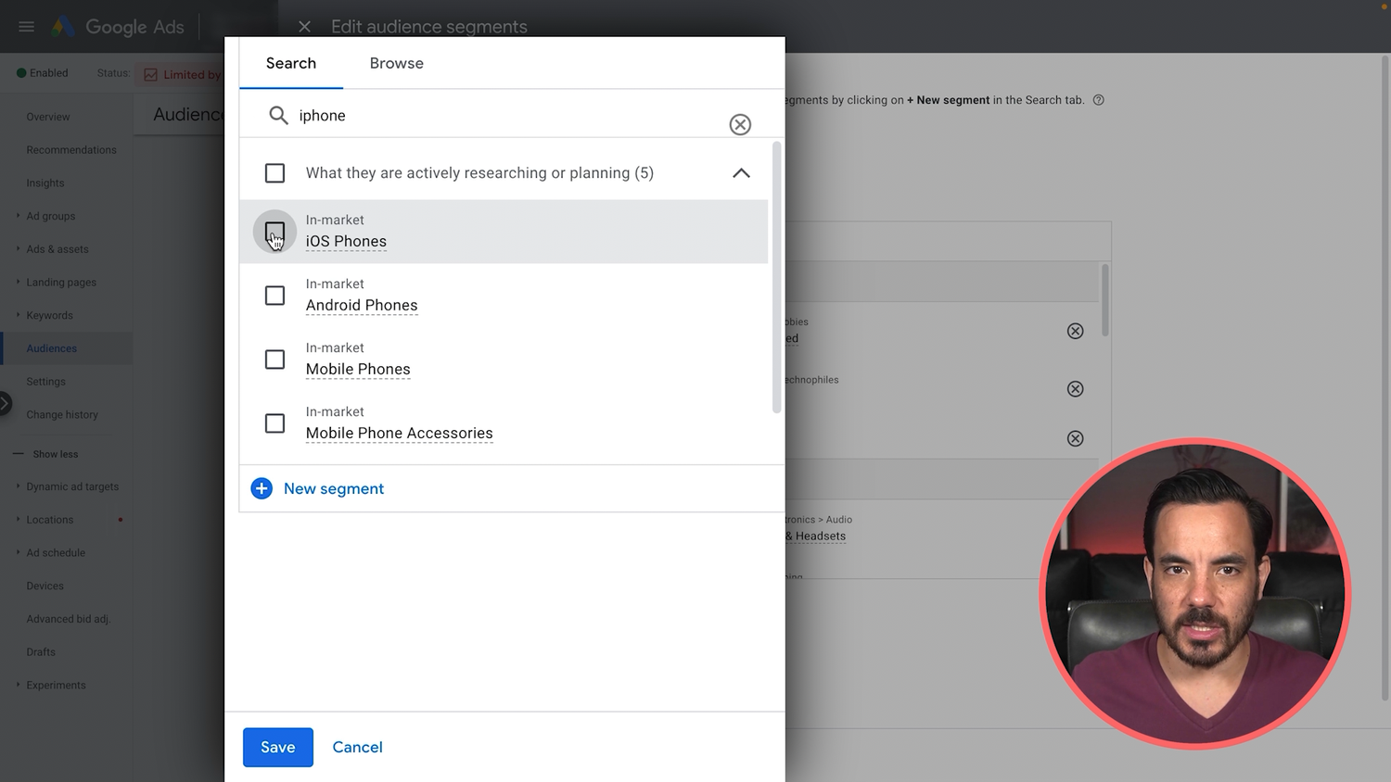Collapse the actively researching or planning section
This screenshot has width=1391, height=782.
(x=740, y=172)
